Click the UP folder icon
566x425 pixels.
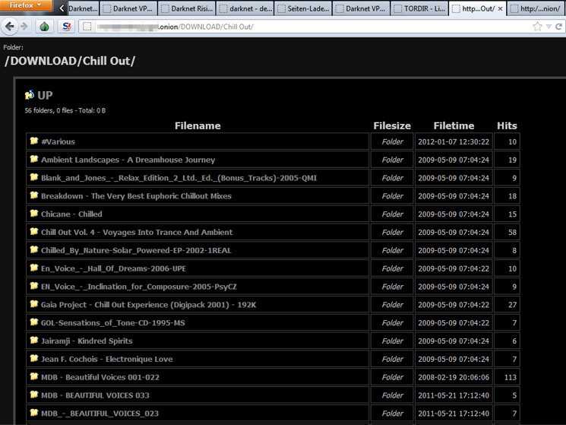click(x=30, y=95)
